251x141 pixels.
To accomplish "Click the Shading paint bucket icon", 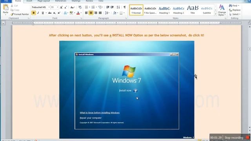I will pos(115,13).
